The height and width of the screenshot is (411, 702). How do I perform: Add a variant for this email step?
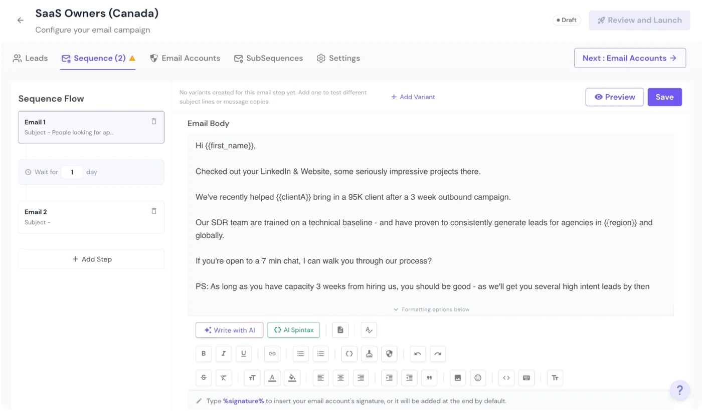(x=413, y=97)
